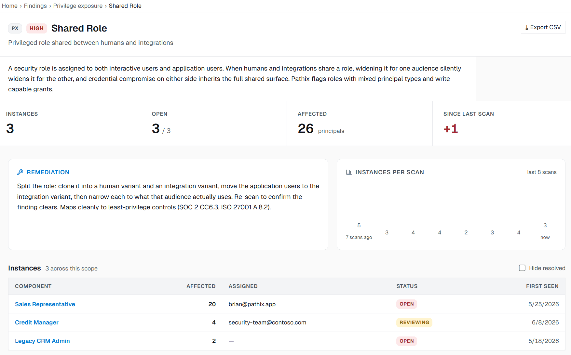Viewport: 571px width, 355px height.
Task: Click the OPEN status of Legacy CRM Admin
Action: click(x=407, y=341)
